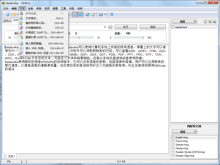Click the highlighted panel-view toolbar icon
Screen dimensions: 220x165
click(74, 14)
